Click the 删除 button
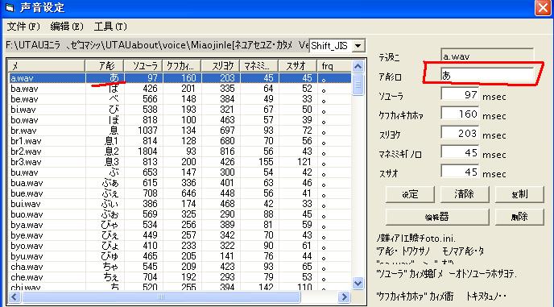 pos(519,217)
